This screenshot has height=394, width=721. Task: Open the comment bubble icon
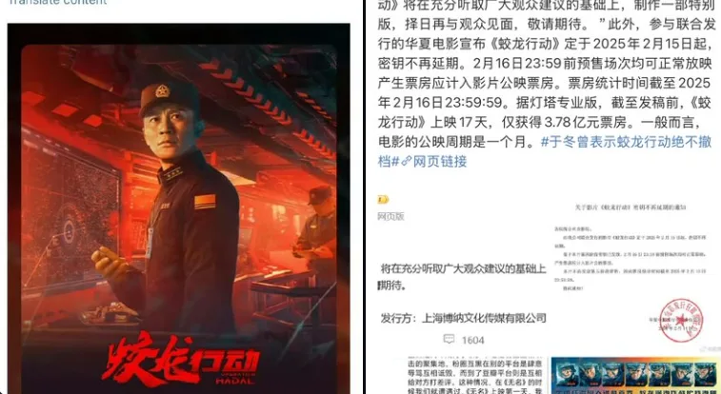449,340
